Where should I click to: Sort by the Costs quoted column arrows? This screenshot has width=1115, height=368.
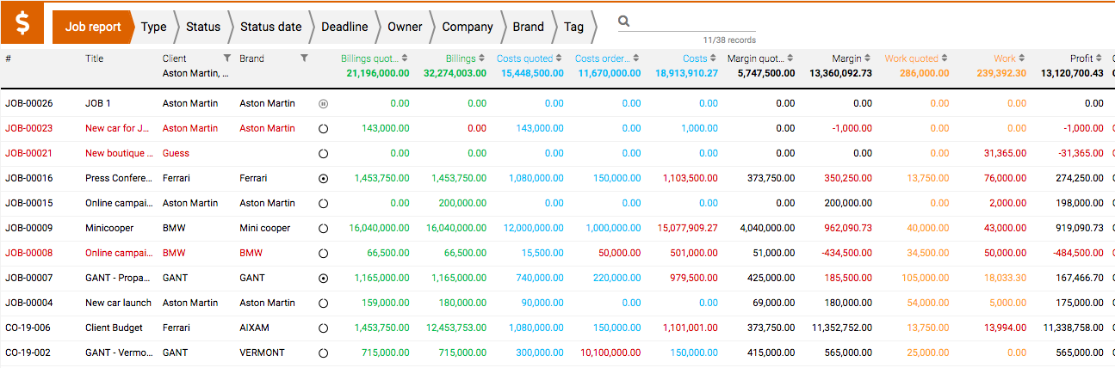click(560, 58)
